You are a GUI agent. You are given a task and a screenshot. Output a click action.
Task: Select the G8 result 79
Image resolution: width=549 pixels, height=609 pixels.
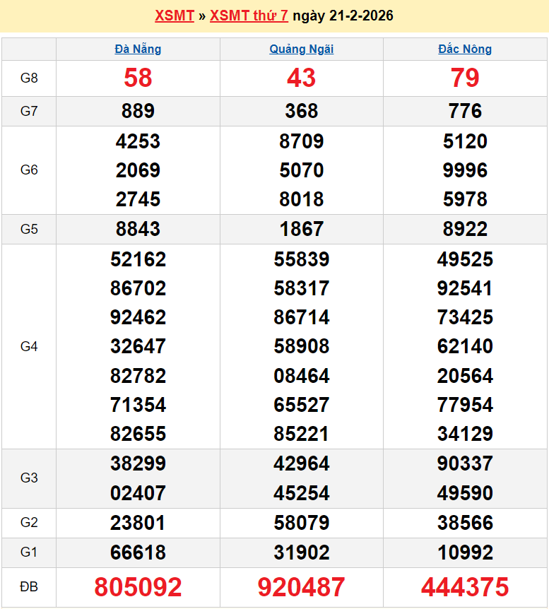tap(465, 78)
